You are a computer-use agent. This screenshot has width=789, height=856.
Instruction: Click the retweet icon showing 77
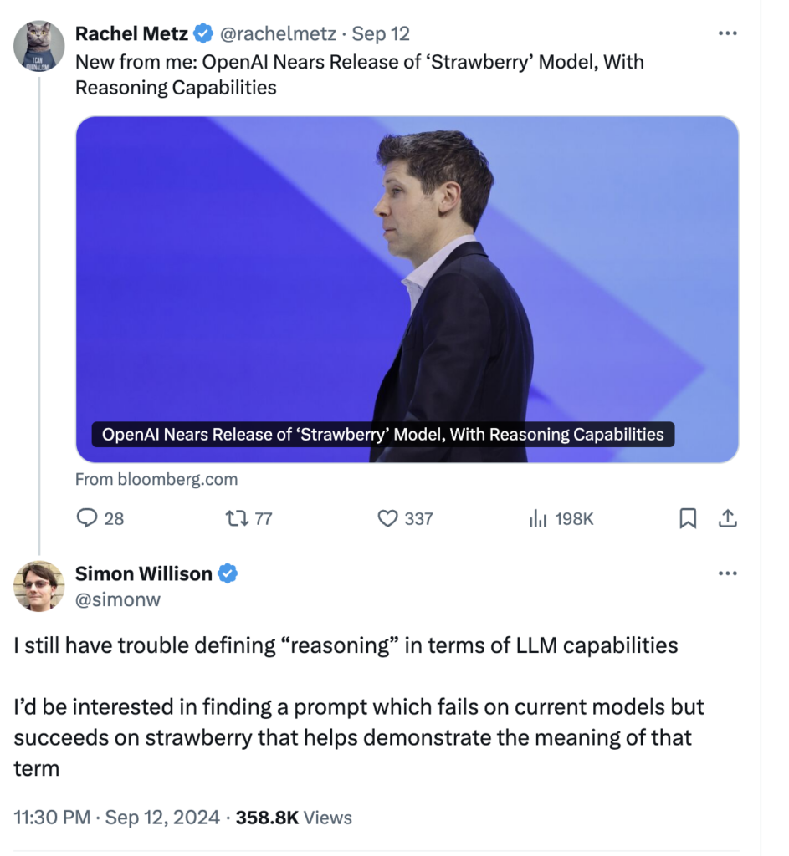click(236, 519)
